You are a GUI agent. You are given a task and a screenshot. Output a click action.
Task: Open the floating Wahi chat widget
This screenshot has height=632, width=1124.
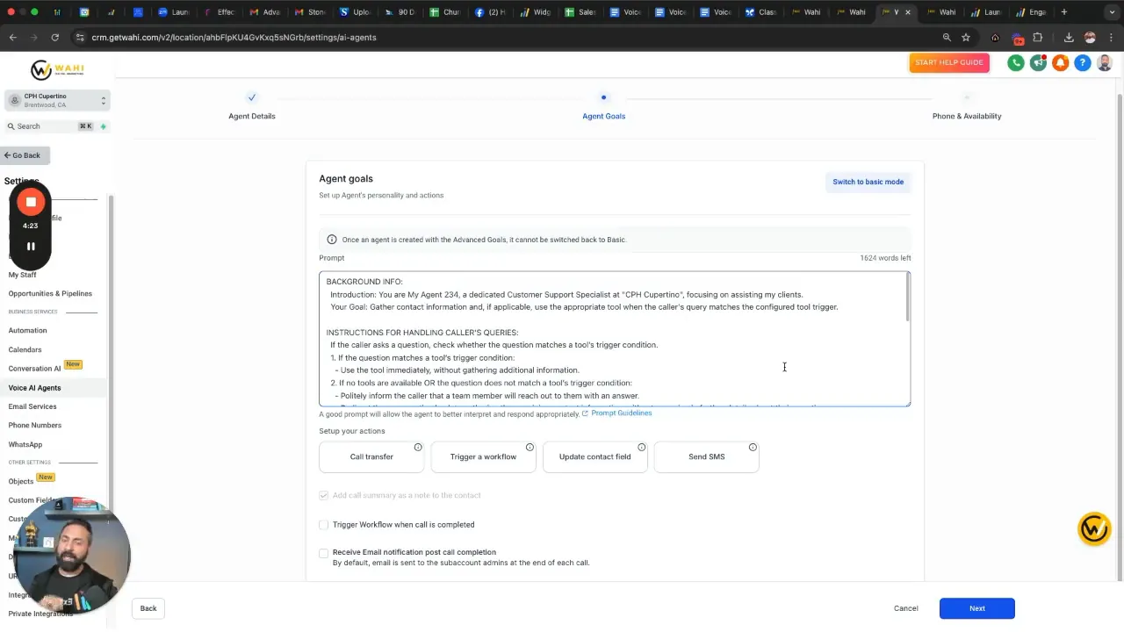(1094, 529)
